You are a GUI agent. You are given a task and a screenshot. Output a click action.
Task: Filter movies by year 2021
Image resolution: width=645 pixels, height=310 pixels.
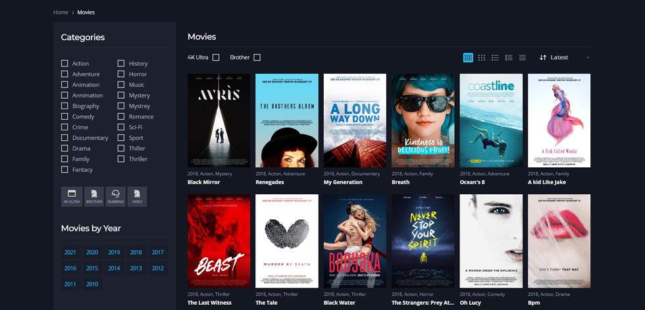coord(70,253)
